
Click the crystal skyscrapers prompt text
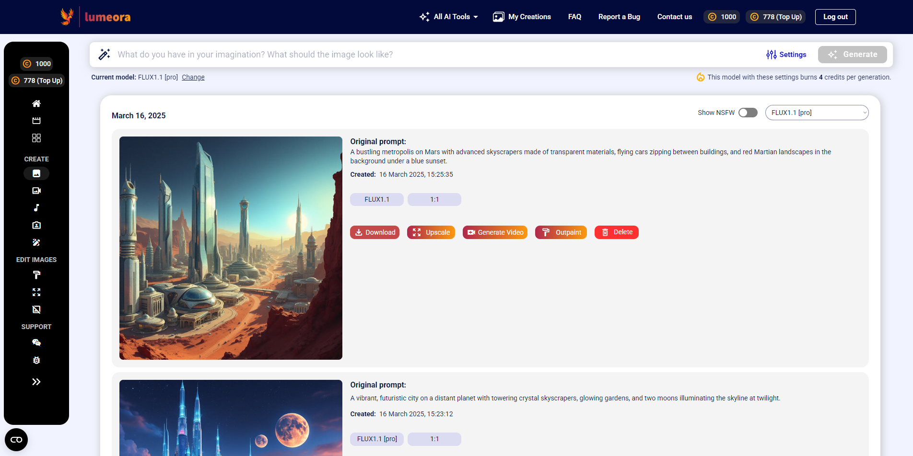click(565, 398)
